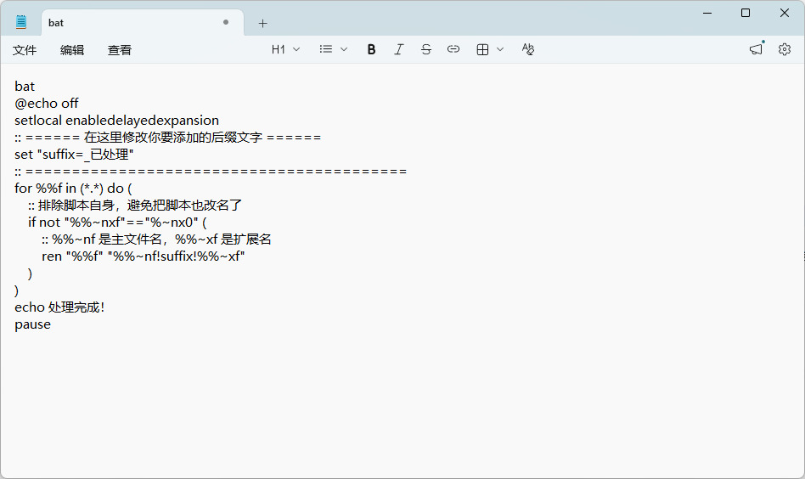Click the "for %%f in (*.*) do (" line
Image resolution: width=805 pixels, height=479 pixels.
pos(73,188)
